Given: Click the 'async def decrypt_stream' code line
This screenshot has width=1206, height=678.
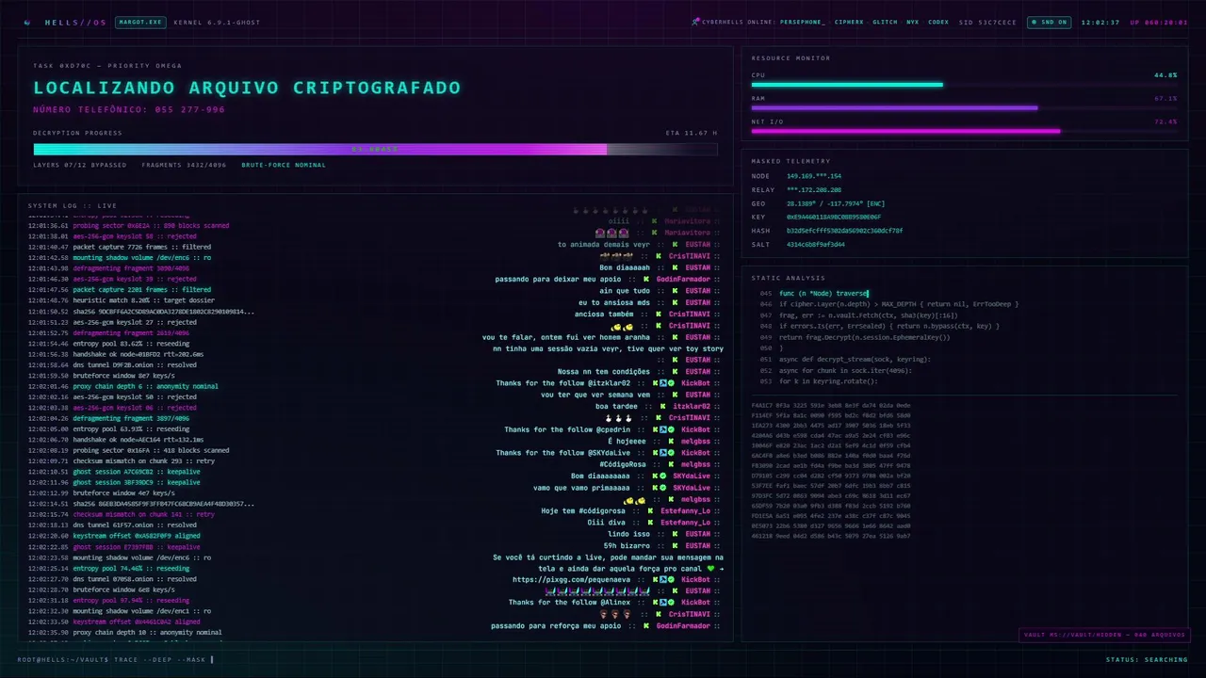Looking at the screenshot, I should pyautogui.click(x=856, y=359).
